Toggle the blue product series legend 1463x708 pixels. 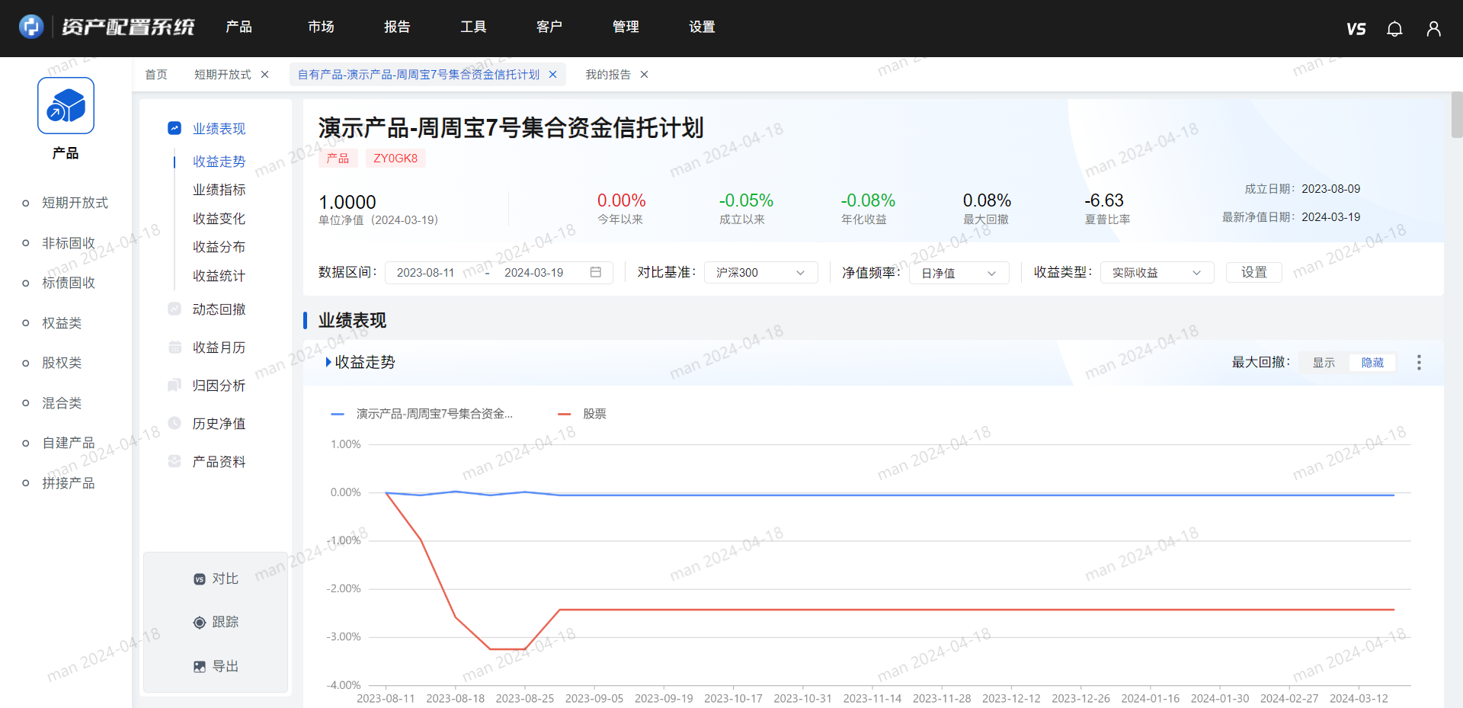(421, 414)
